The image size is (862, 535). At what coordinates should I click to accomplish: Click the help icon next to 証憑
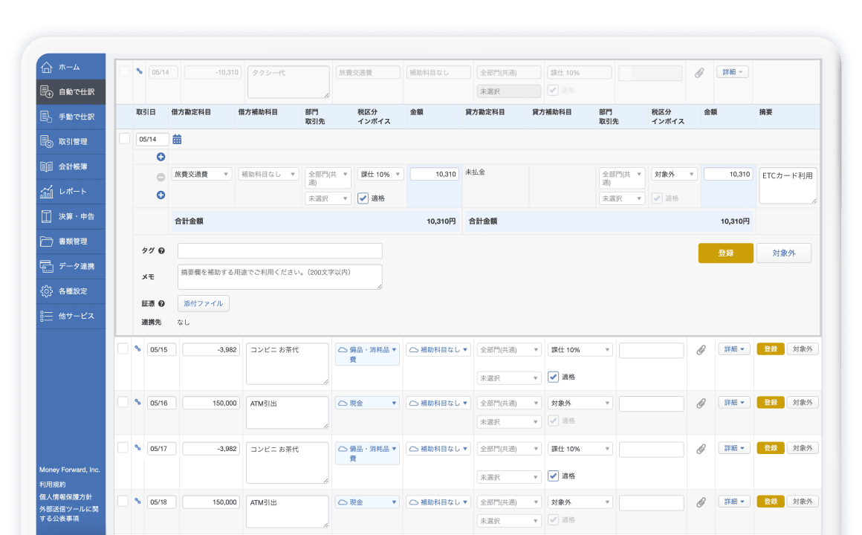point(161,303)
